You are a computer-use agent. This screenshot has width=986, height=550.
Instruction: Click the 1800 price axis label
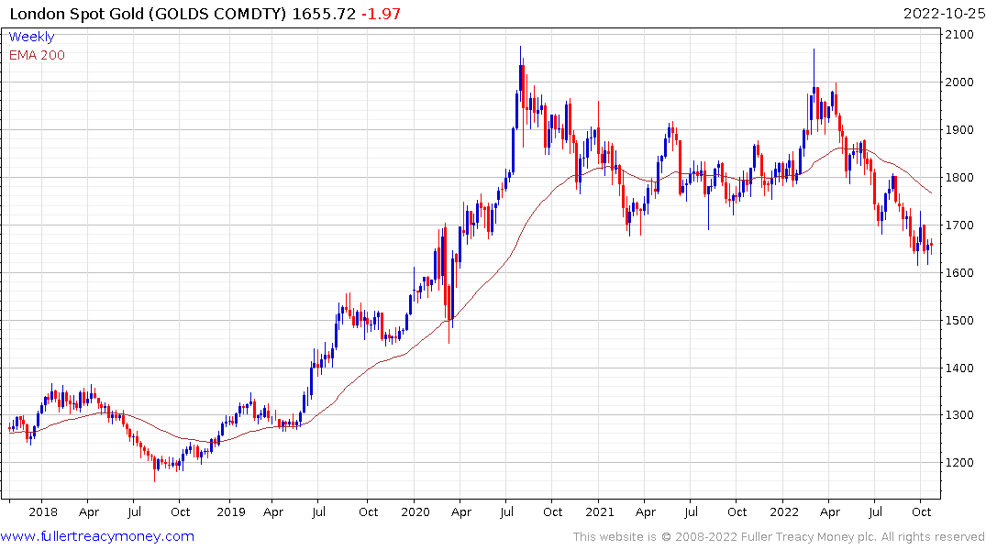pos(959,178)
